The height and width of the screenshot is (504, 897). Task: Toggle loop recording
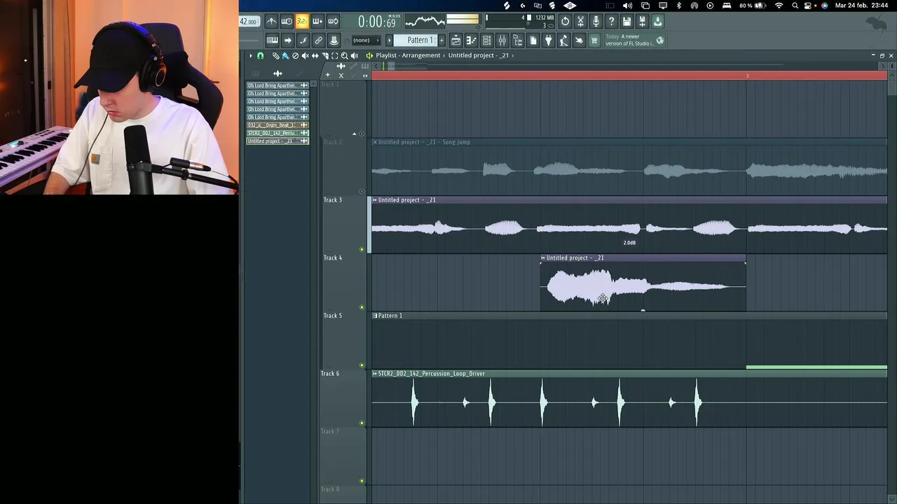pyautogui.click(x=333, y=22)
